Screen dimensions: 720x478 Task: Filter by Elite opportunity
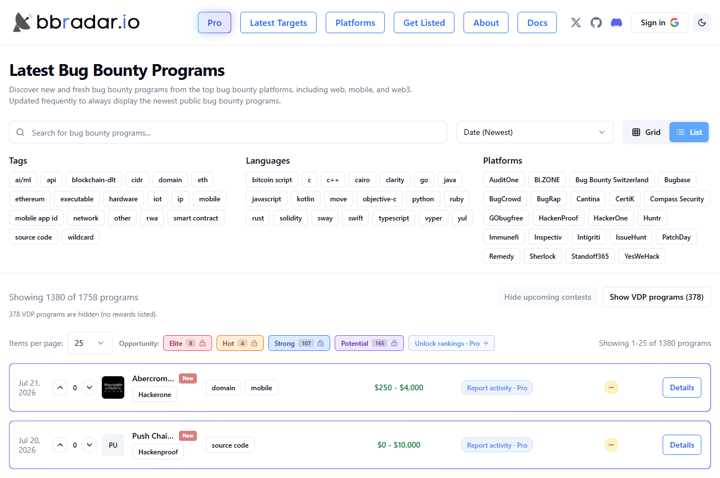click(x=187, y=343)
